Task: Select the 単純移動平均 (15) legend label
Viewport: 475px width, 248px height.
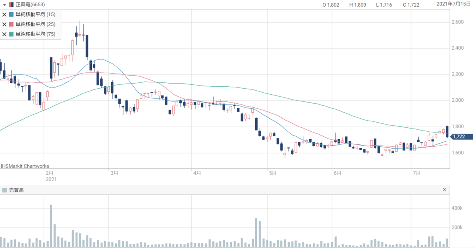Action: pos(36,15)
